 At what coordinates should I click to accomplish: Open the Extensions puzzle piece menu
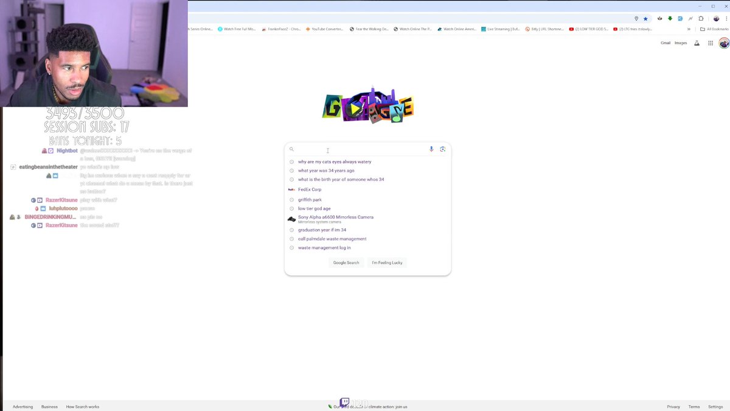tap(701, 19)
